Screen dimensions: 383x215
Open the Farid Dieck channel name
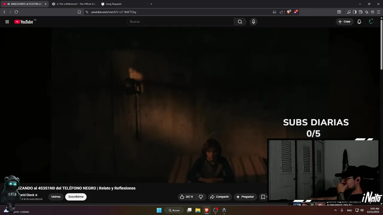[27, 195]
